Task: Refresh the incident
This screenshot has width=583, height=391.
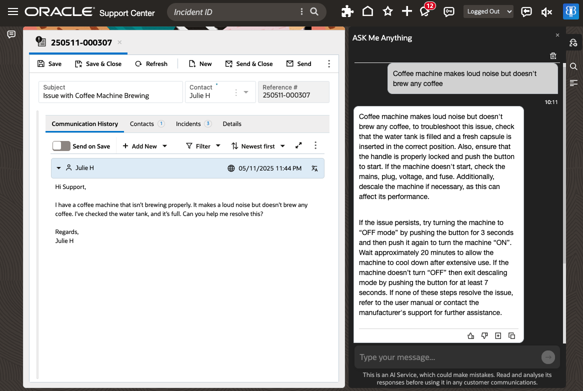Action: point(151,64)
